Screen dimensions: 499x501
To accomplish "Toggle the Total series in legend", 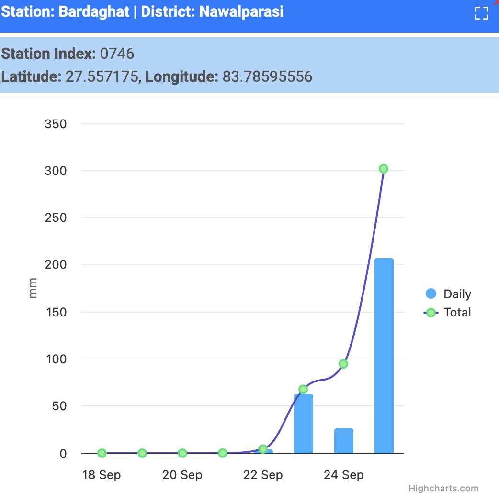I will [447, 312].
